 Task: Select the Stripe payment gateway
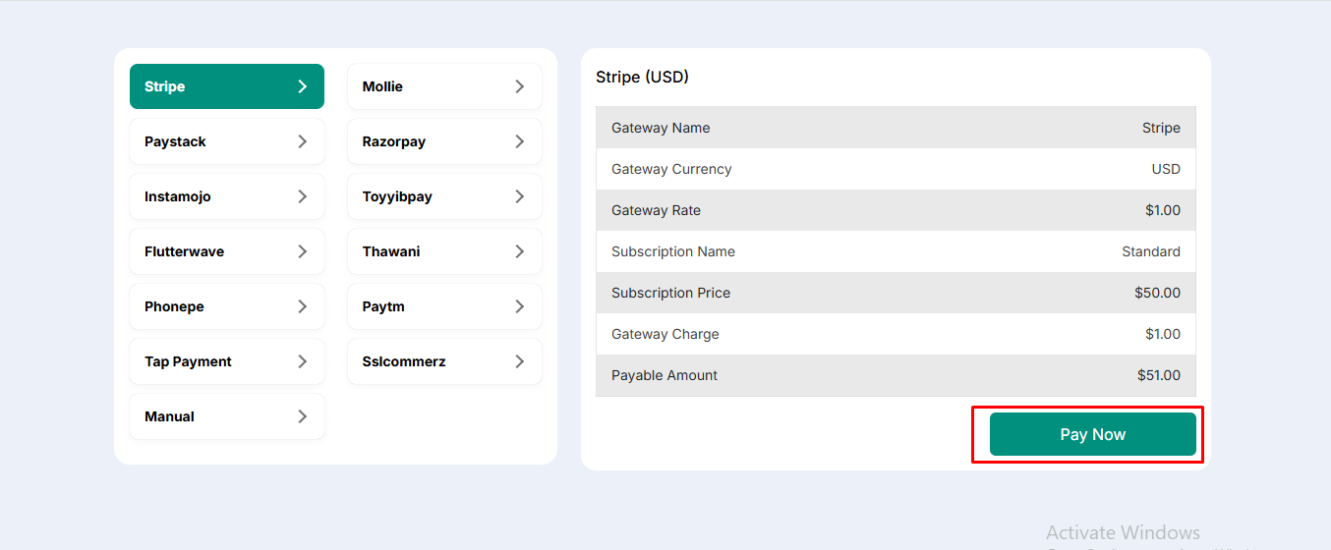point(226,86)
